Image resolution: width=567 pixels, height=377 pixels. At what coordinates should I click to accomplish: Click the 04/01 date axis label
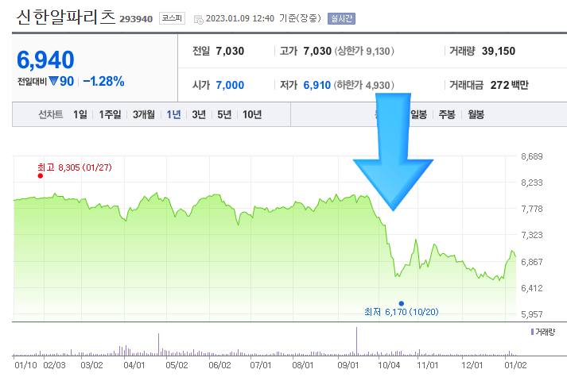point(134,365)
